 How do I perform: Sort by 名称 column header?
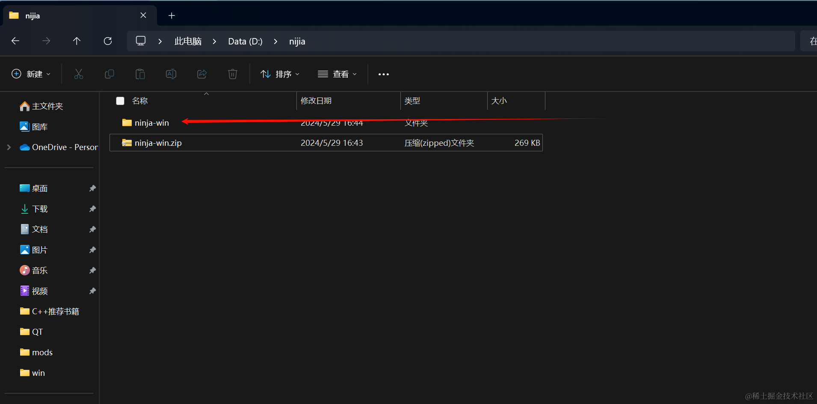(140, 101)
